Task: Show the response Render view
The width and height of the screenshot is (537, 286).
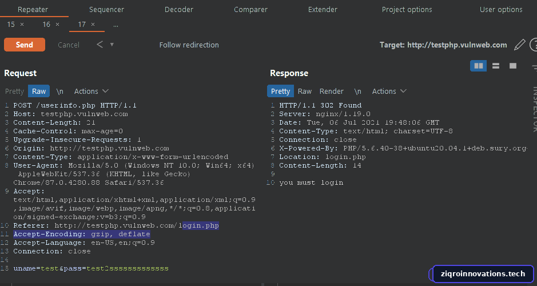Action: pyautogui.click(x=331, y=91)
